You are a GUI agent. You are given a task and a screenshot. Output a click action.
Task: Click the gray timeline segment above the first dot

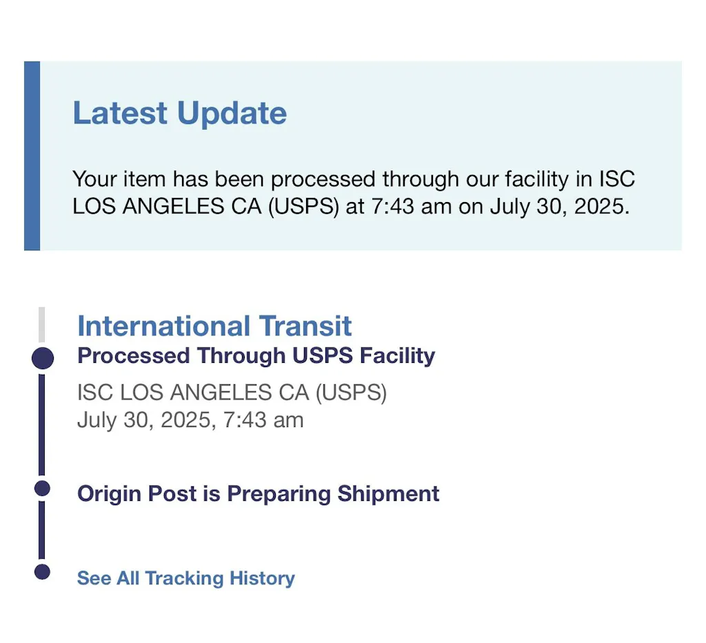coord(42,326)
